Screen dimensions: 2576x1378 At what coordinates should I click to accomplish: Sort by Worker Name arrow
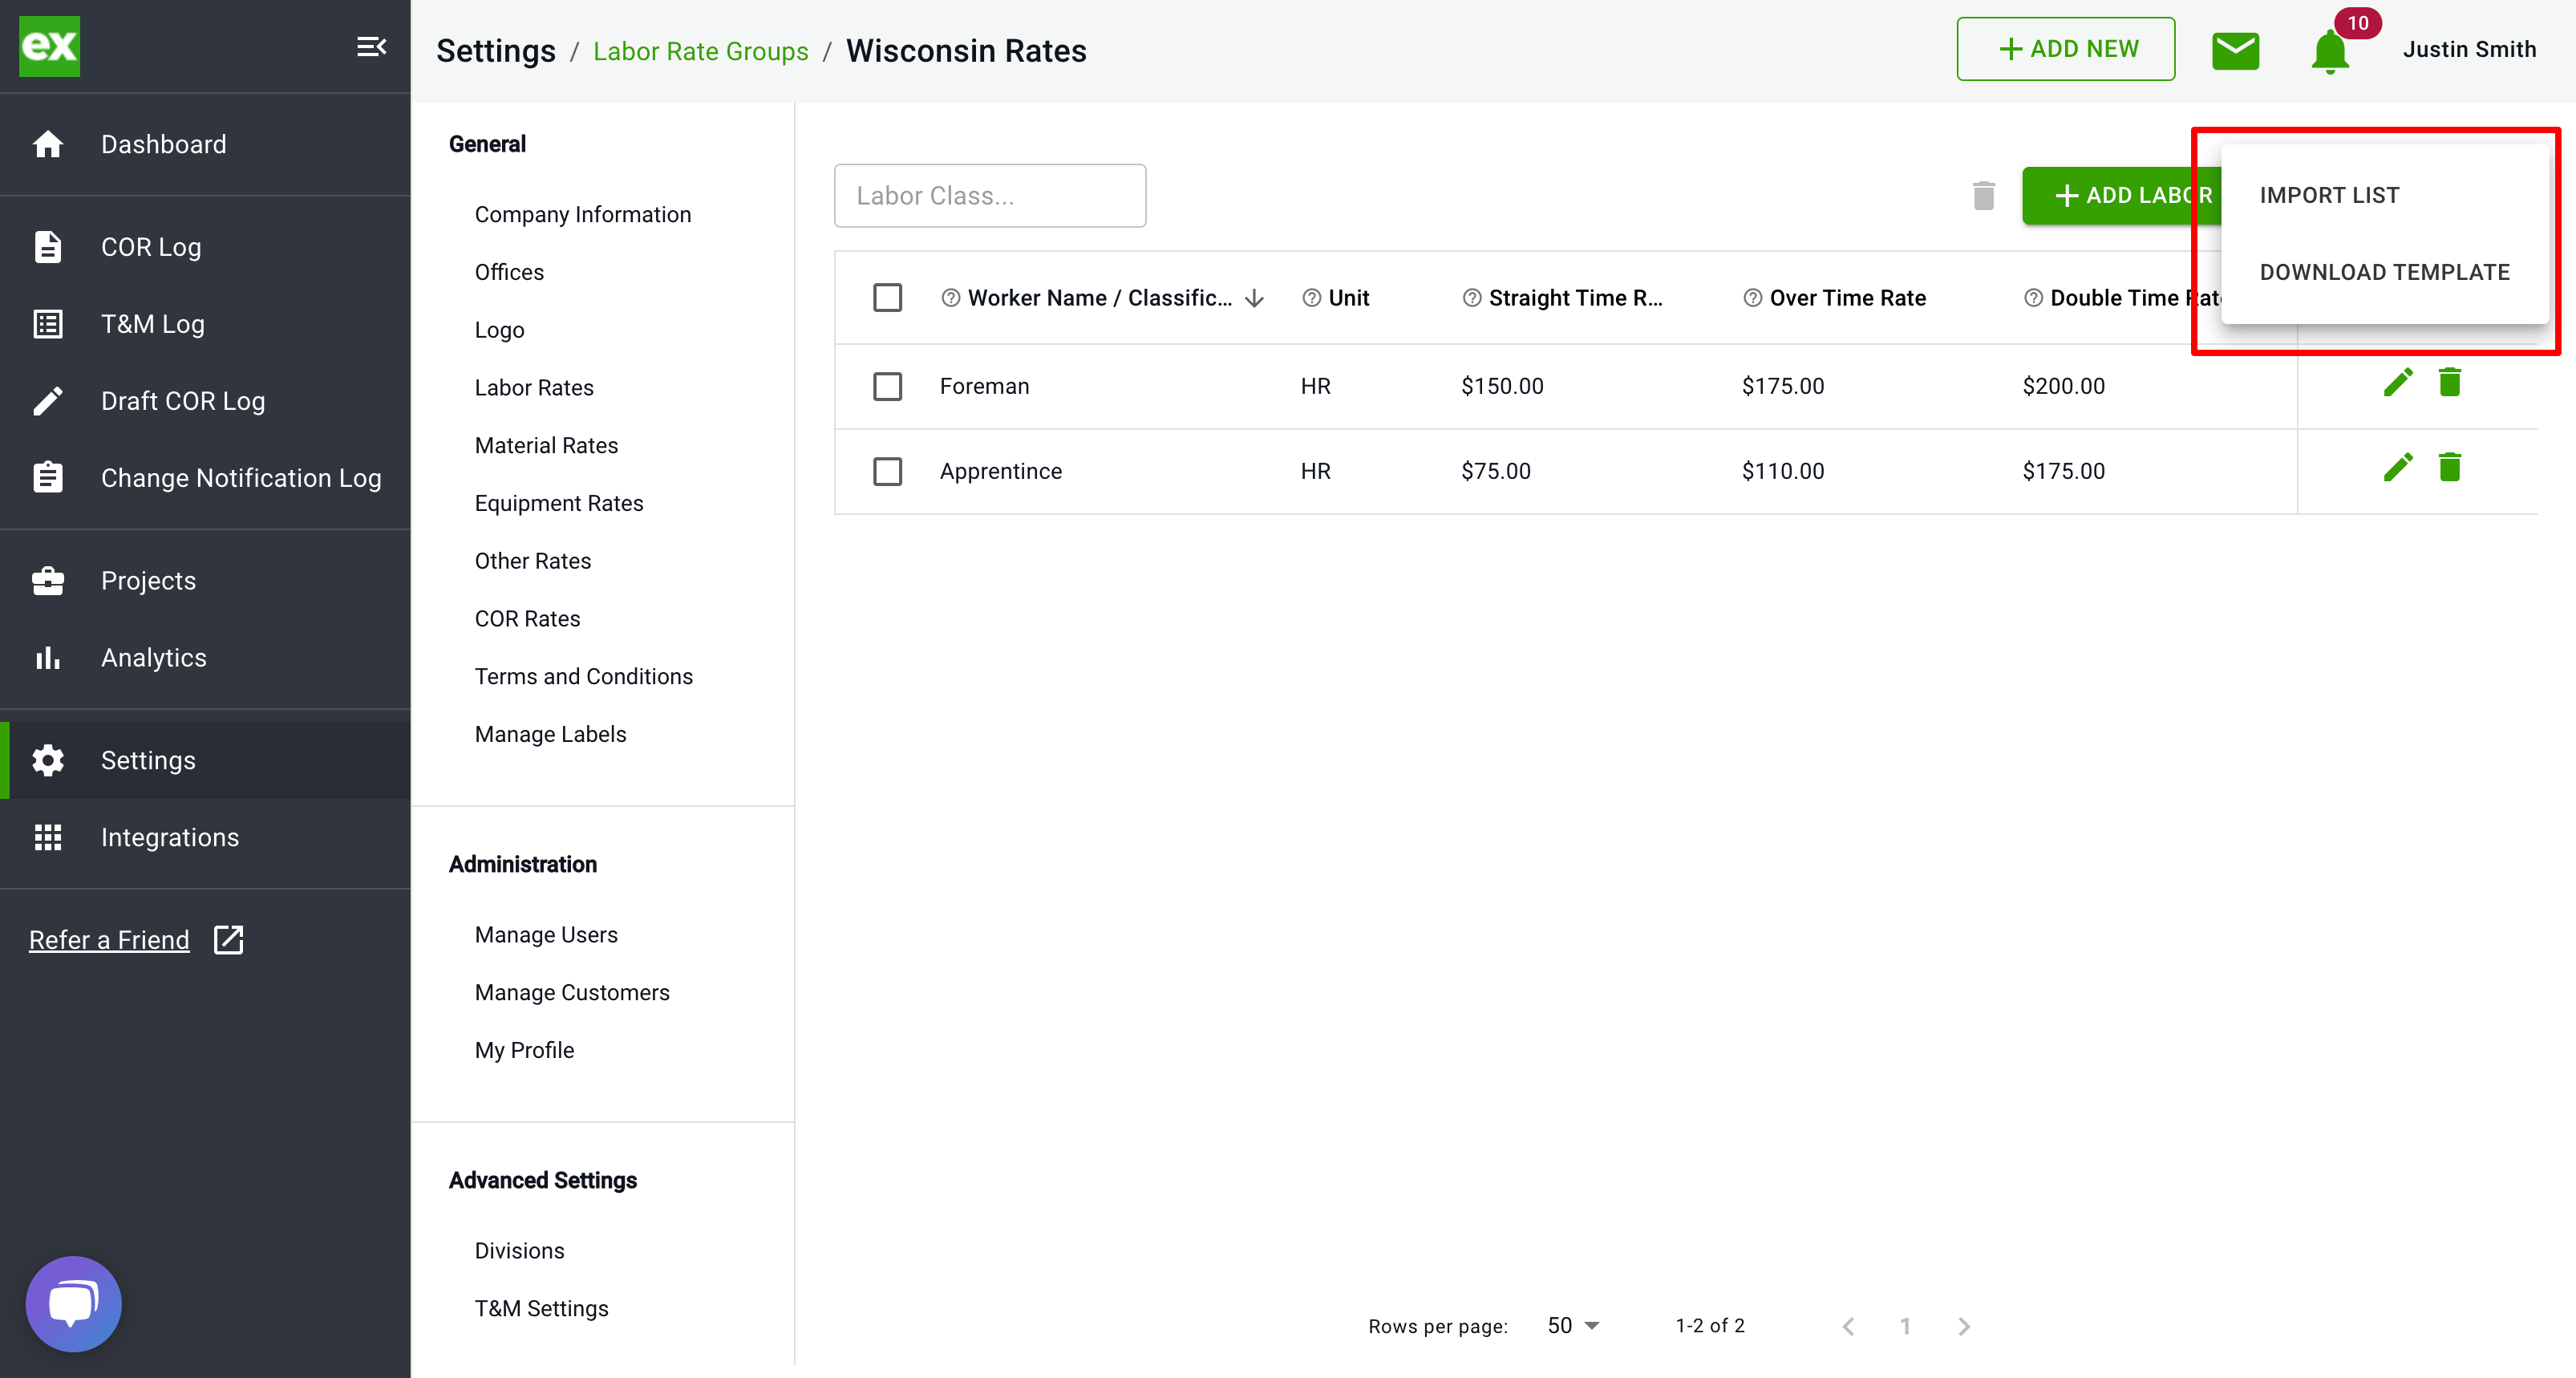coord(1255,298)
